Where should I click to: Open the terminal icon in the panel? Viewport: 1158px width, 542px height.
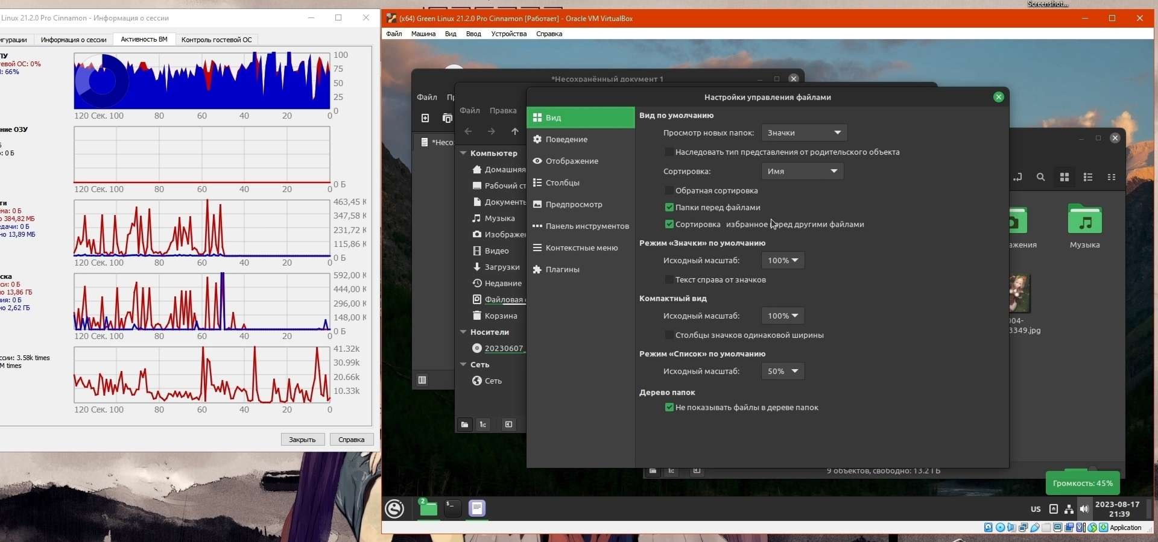tap(452, 508)
